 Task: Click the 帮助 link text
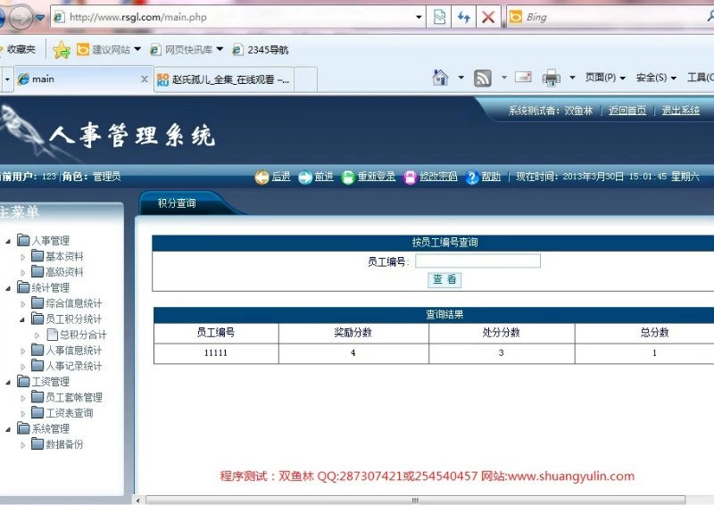[x=491, y=177]
